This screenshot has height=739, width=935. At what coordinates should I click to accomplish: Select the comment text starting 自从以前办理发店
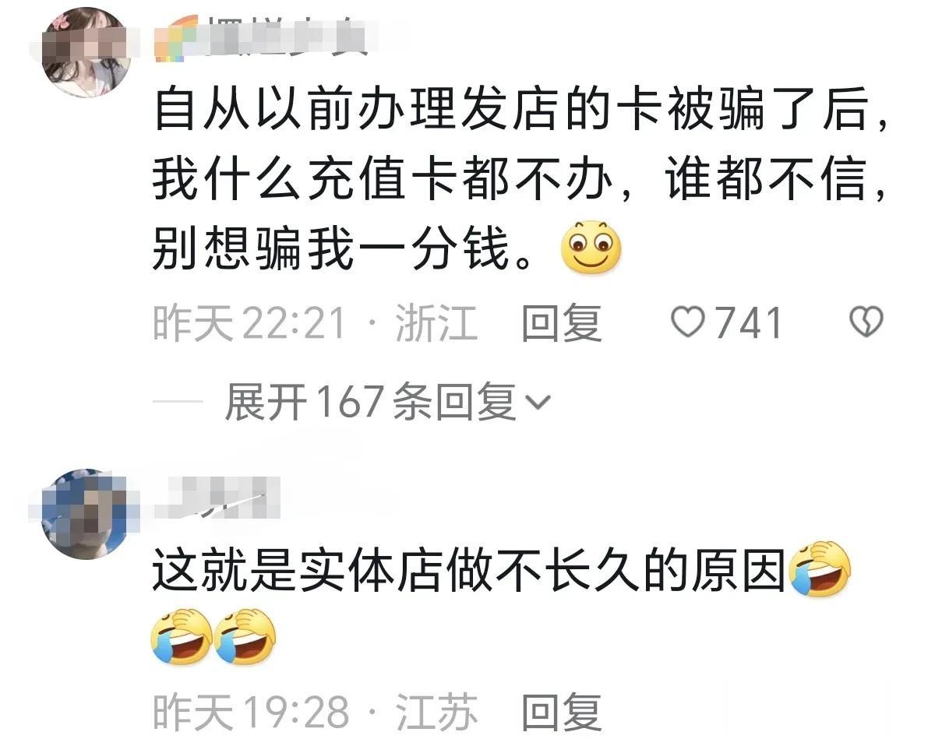coord(520,181)
